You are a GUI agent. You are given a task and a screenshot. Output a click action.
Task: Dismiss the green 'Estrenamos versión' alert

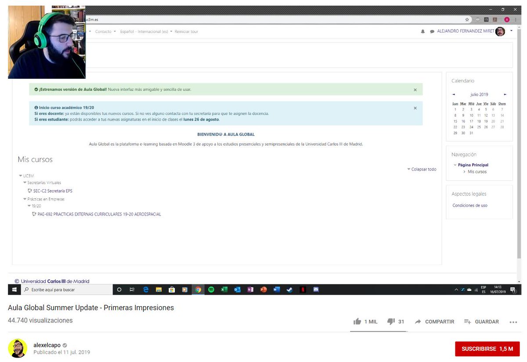[415, 90]
